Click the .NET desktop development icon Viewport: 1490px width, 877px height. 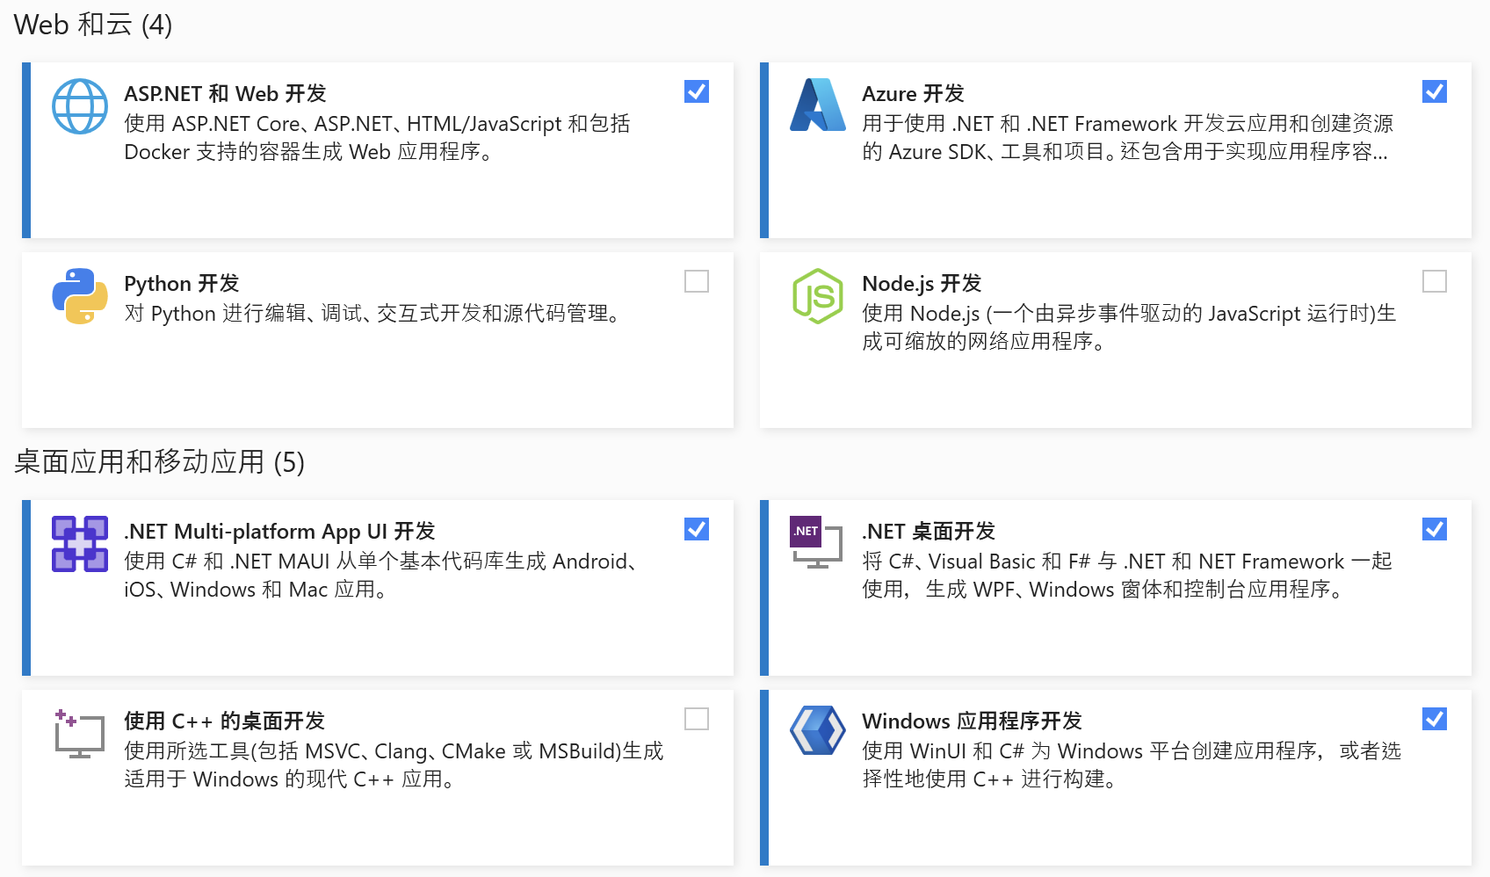[816, 542]
